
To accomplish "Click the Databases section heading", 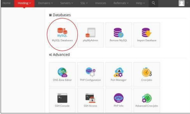I will pos(60,15).
